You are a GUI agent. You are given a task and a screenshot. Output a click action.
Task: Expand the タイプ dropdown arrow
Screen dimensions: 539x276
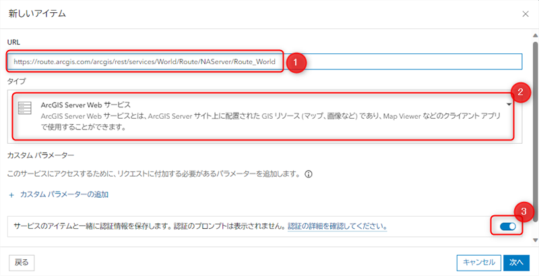[509, 105]
